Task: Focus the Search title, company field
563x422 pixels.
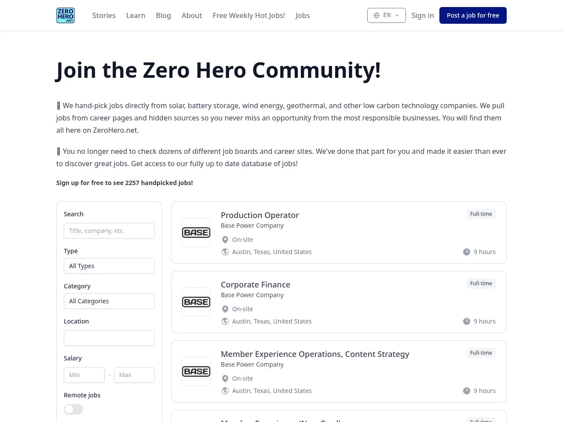Action: (109, 231)
